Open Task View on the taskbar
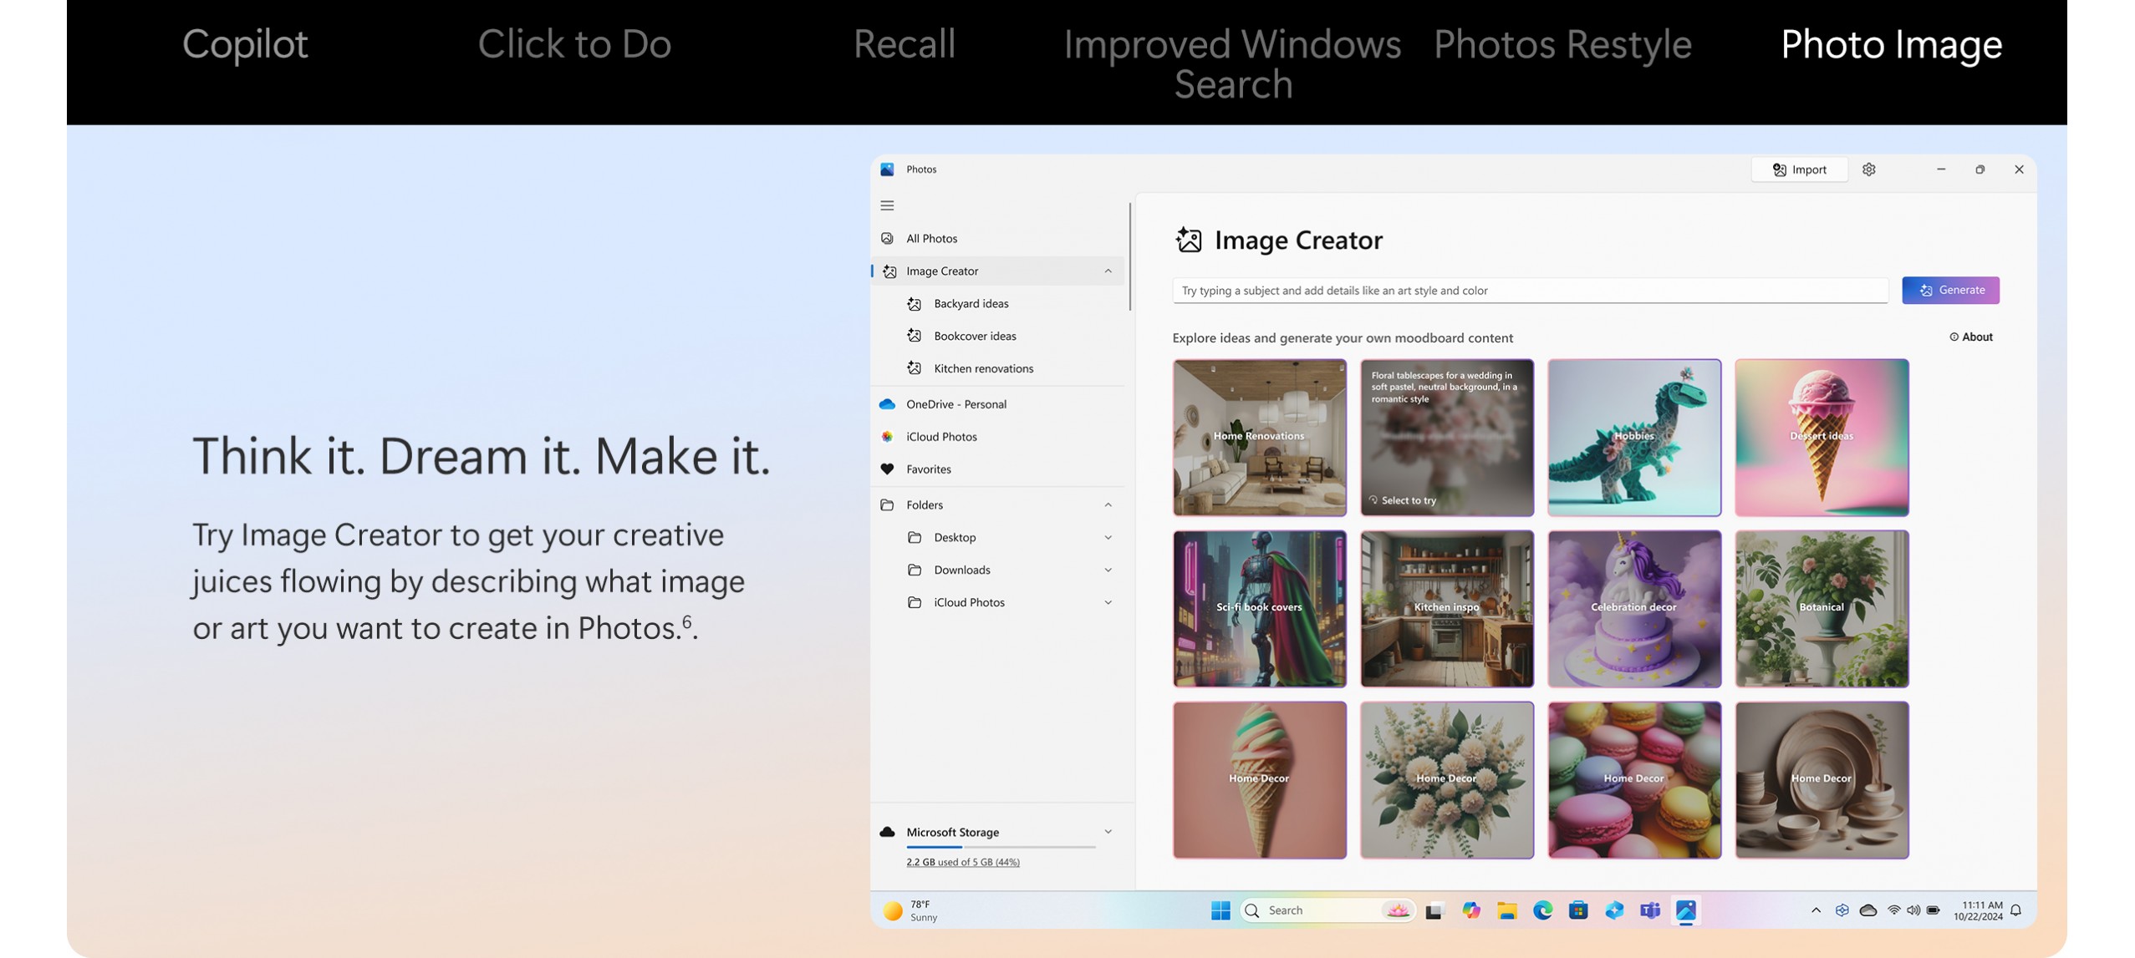 pyautogui.click(x=1434, y=910)
